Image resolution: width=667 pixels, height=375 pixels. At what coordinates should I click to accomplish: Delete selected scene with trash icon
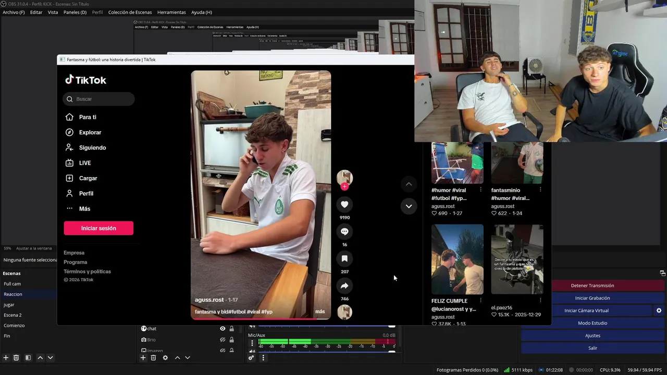click(x=16, y=358)
